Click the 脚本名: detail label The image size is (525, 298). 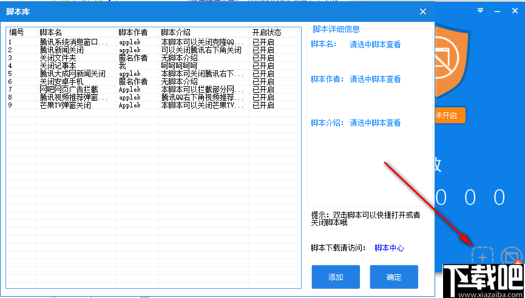pyautogui.click(x=323, y=44)
